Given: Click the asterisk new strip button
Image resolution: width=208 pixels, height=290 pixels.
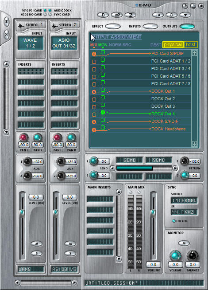Looking at the screenshot, I should point(7,22).
